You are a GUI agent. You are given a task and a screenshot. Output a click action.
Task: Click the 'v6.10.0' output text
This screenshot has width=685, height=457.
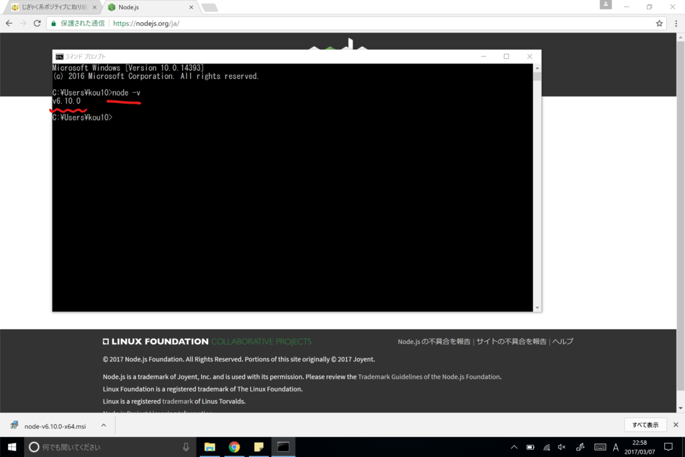[x=66, y=101]
